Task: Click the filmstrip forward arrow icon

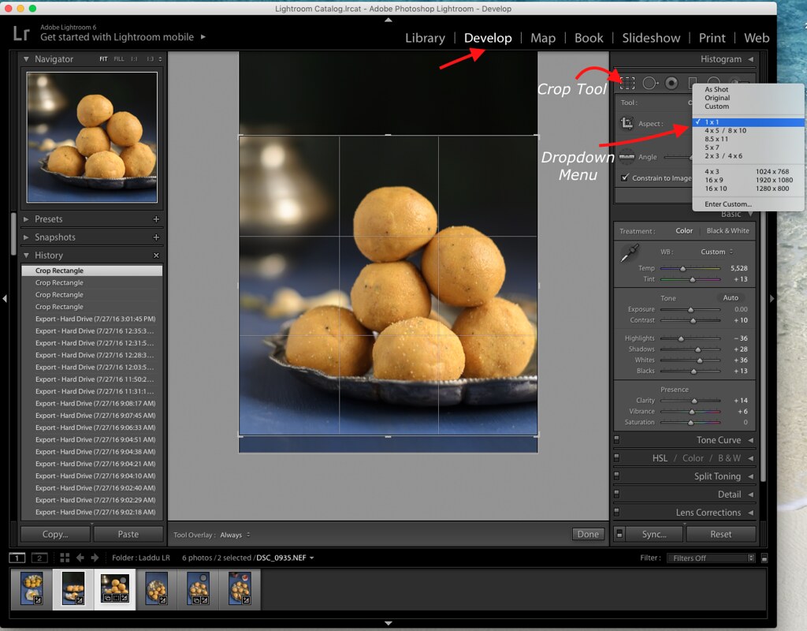Action: tap(95, 558)
